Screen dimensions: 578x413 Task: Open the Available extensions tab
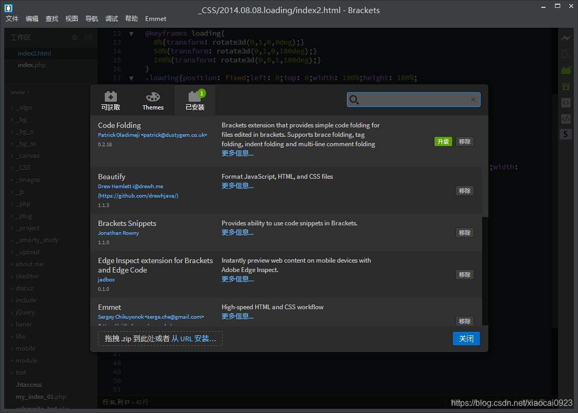(x=111, y=100)
